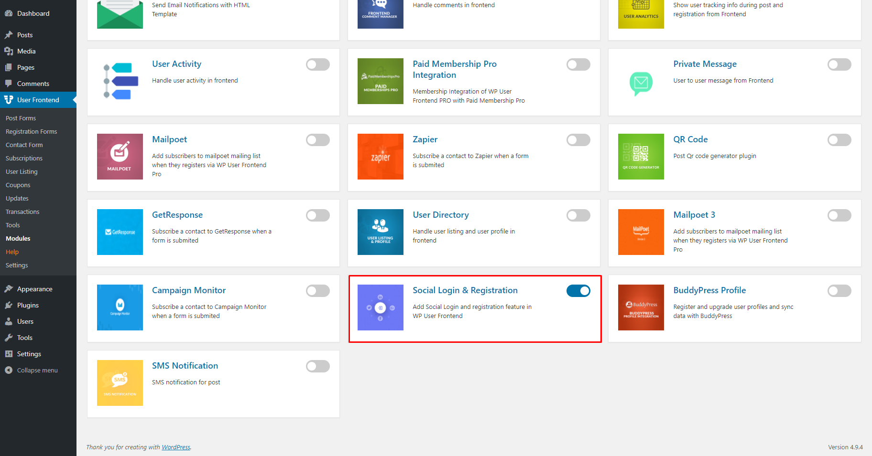Open the Subscriptions submenu item
Viewport: 872px width, 456px height.
tap(24, 158)
